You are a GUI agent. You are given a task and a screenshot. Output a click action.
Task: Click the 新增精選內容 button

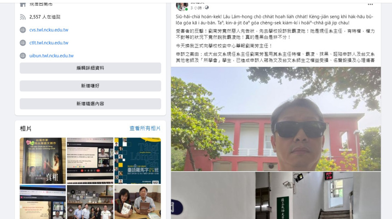tap(90, 104)
